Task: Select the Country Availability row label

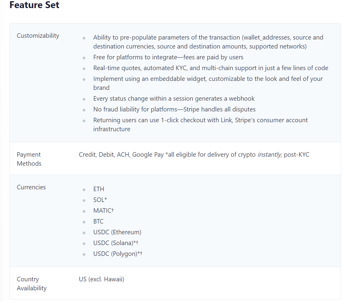Action: [x=31, y=284]
